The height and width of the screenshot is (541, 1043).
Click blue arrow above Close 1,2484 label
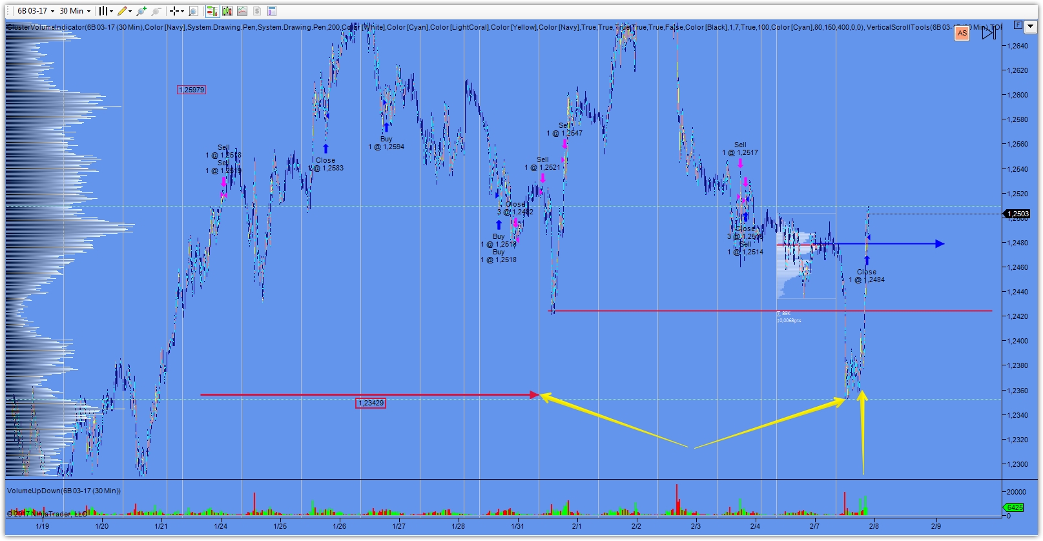(867, 261)
